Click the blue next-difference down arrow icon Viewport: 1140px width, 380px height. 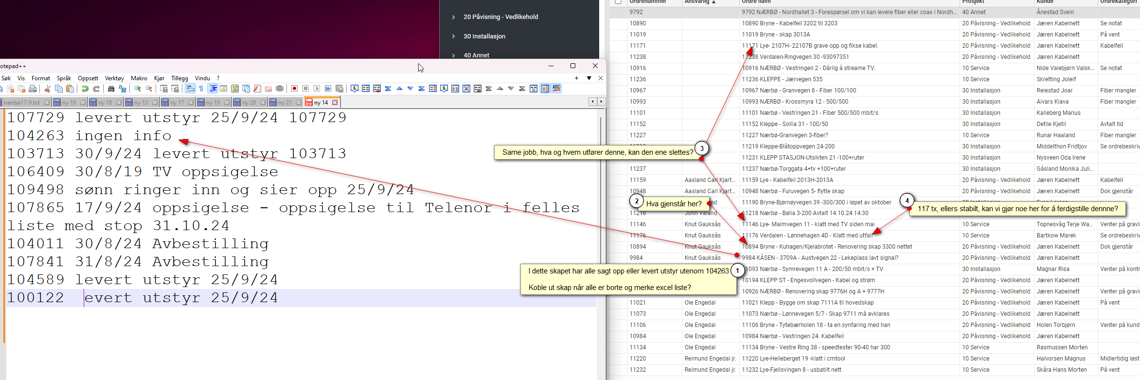pyautogui.click(x=410, y=89)
